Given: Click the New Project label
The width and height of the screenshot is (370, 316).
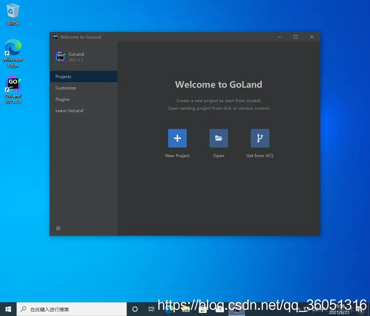Looking at the screenshot, I should click(177, 156).
